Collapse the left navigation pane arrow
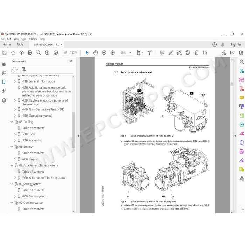This screenshot has height=245, width=245. click(78, 136)
